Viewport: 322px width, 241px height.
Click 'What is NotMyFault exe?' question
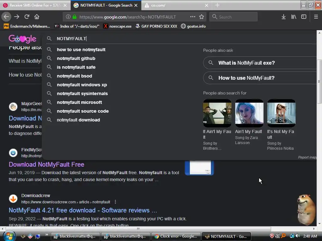pos(260,63)
